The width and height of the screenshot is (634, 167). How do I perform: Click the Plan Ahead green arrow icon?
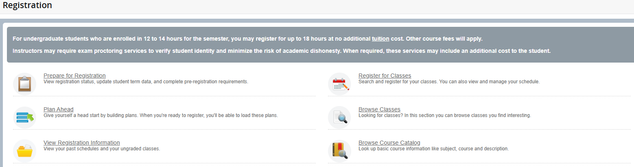pyautogui.click(x=24, y=117)
